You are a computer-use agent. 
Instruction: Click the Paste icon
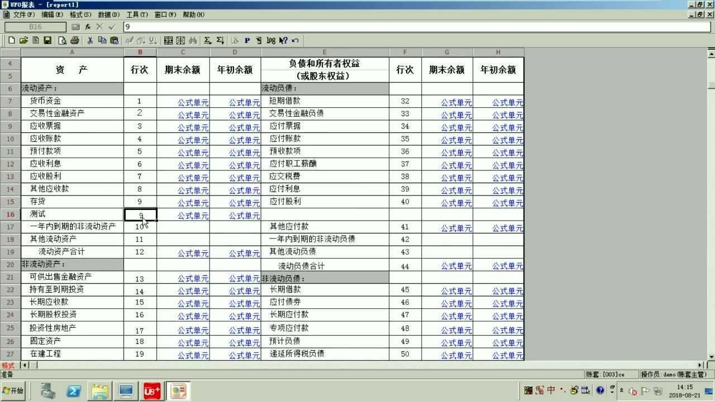tap(115, 40)
